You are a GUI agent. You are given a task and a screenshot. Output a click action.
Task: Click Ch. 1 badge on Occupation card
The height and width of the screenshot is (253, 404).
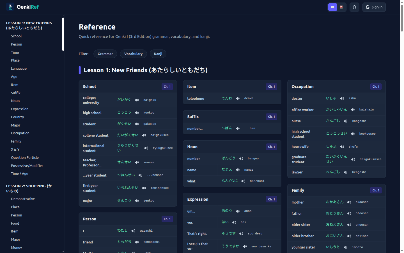coord(376,87)
